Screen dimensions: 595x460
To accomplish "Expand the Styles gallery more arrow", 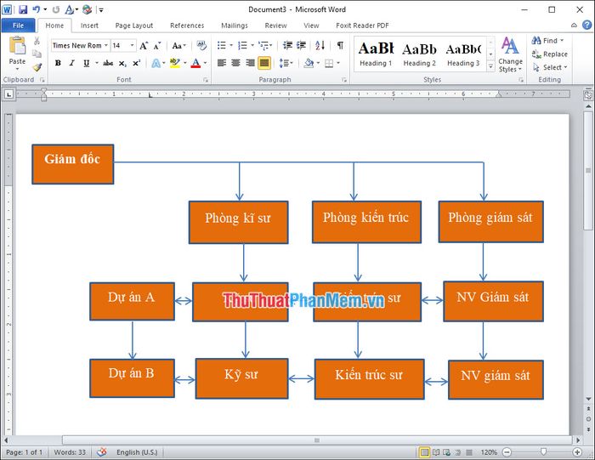I will [490, 67].
